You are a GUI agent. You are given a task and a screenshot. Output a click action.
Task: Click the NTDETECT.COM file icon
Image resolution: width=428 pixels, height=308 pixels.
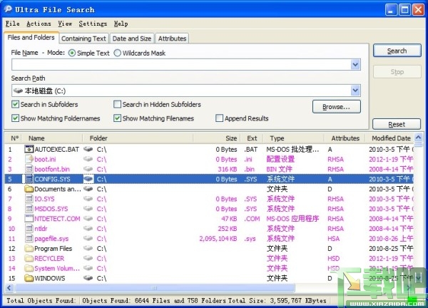coord(29,218)
